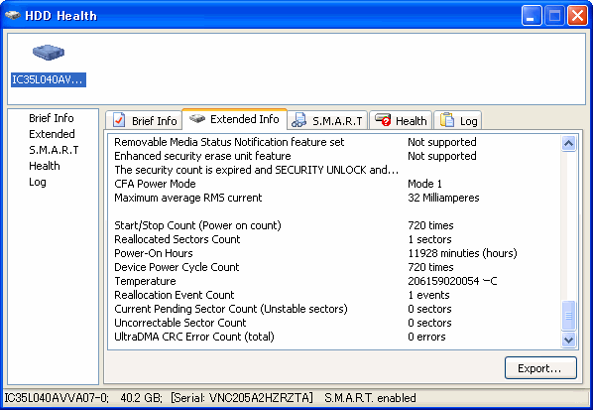Select UltraDMA CRC Error Count row
593x410 pixels.
335,337
